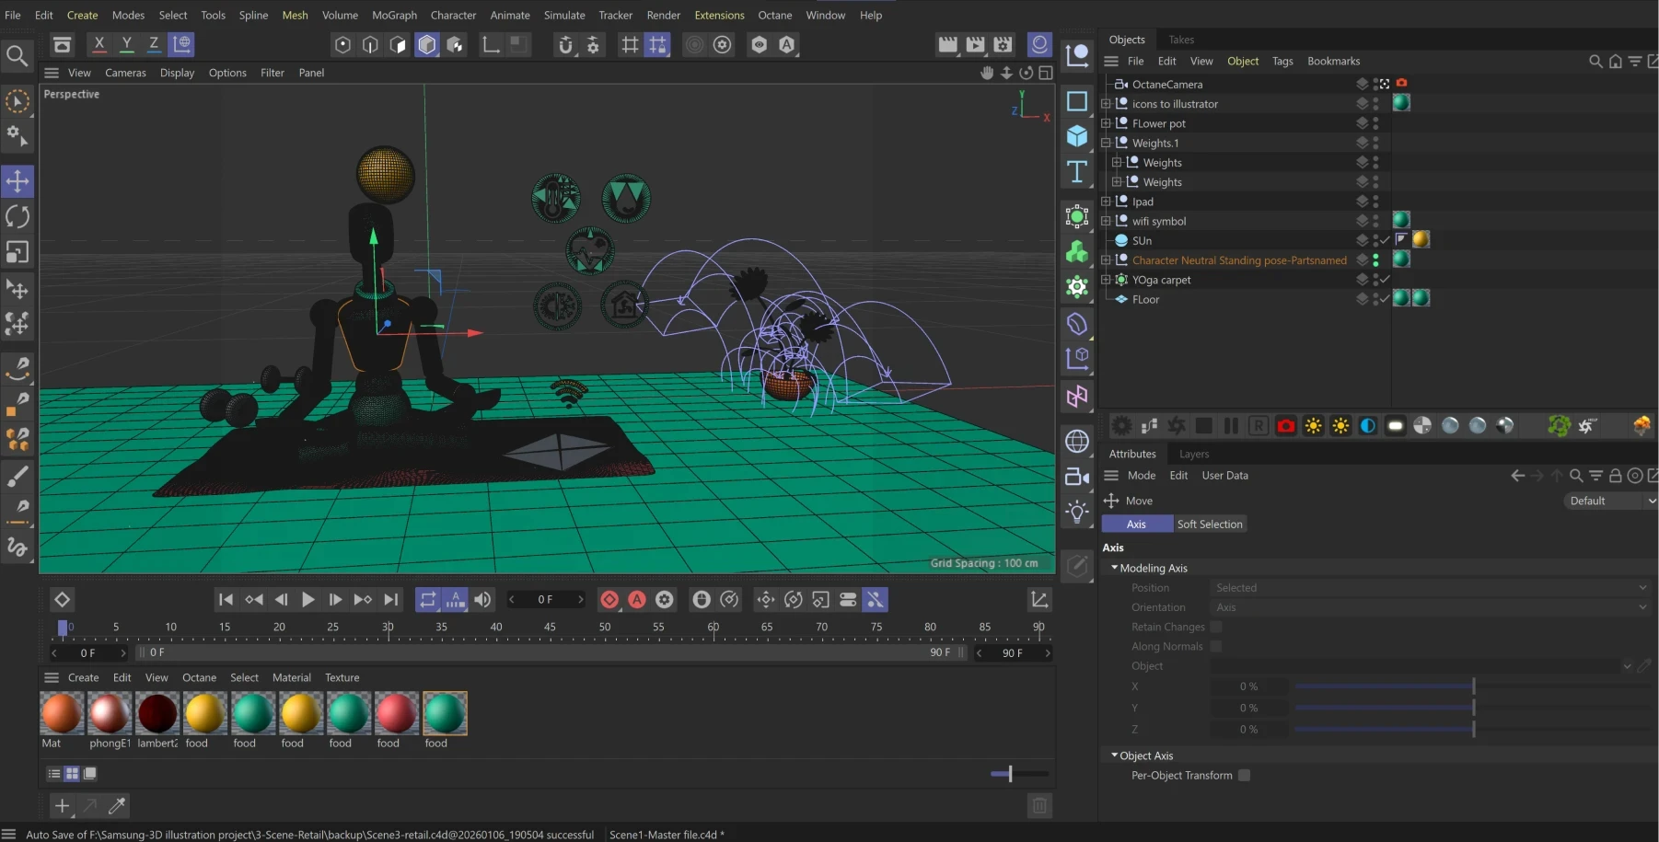The image size is (1659, 842).
Task: Collapse the Modeling Axis section
Action: click(1114, 568)
